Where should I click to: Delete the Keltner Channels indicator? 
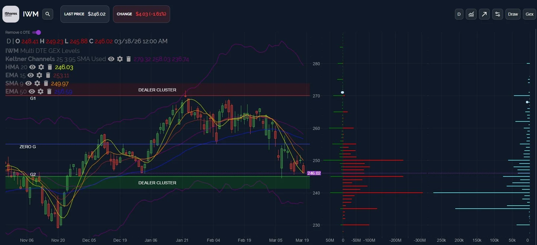[129, 59]
